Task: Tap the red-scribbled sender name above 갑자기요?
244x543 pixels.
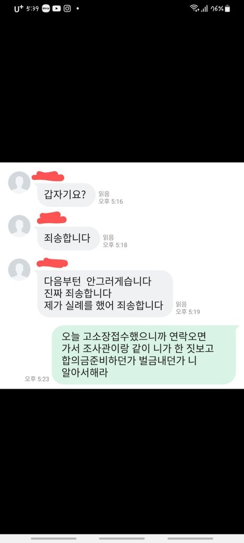Action: [x=47, y=176]
